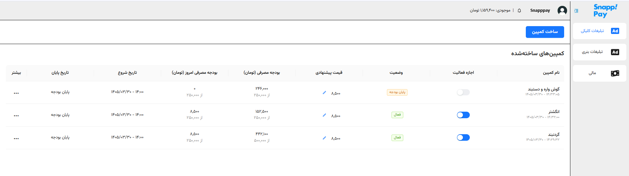Viewport: 629px width, 176px height.
Task: Click بودجه مصرفی (تومان) column header
Action: pos(262,72)
